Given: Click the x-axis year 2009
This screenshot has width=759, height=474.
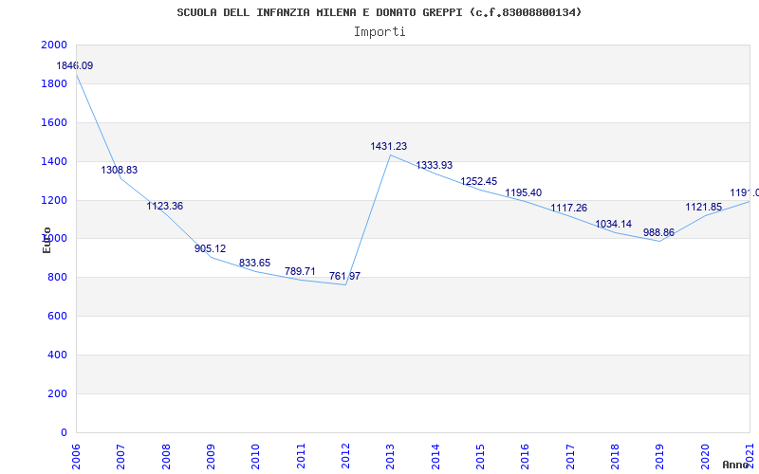Looking at the screenshot, I should [x=211, y=457].
